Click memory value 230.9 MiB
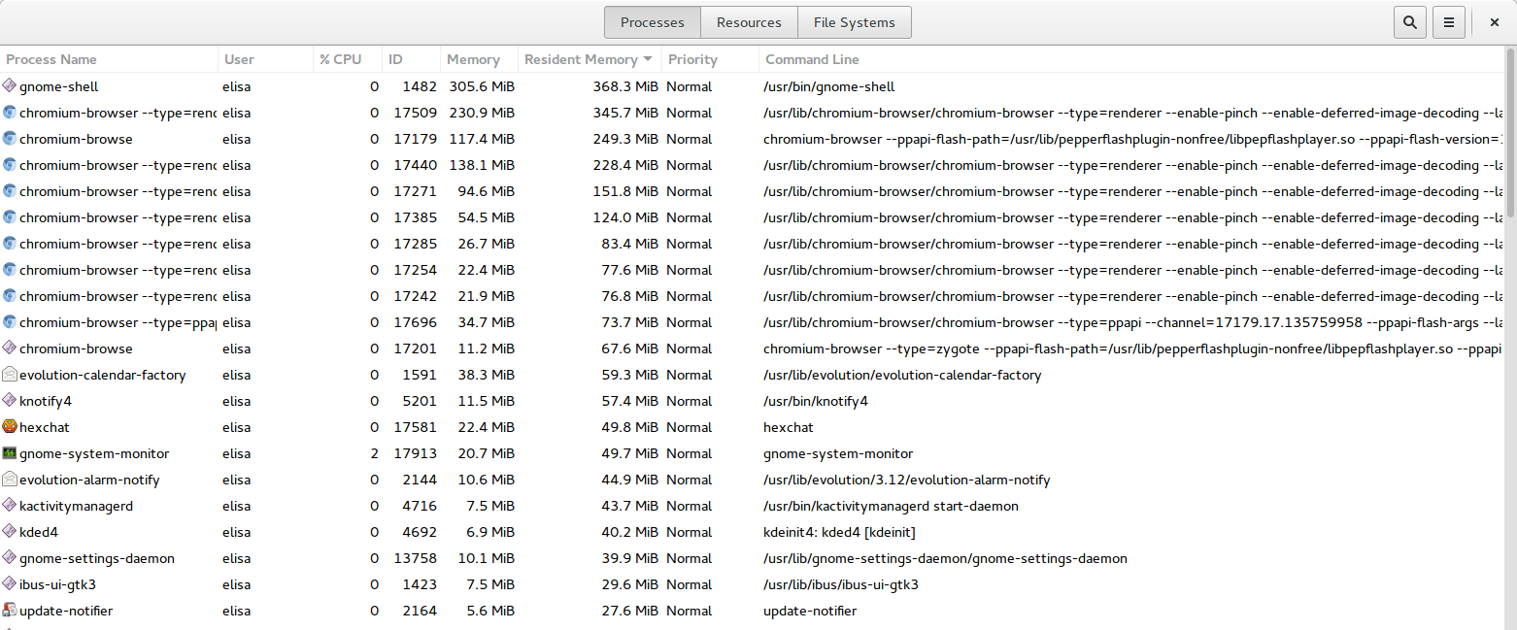This screenshot has width=1517, height=630. 482,113
